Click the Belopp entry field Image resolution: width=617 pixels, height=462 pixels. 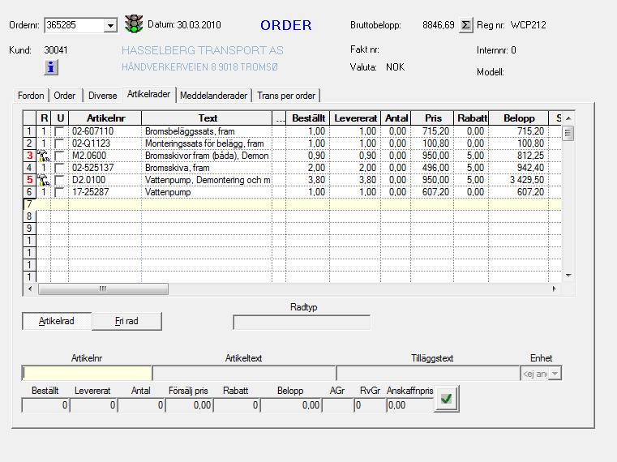coord(291,405)
